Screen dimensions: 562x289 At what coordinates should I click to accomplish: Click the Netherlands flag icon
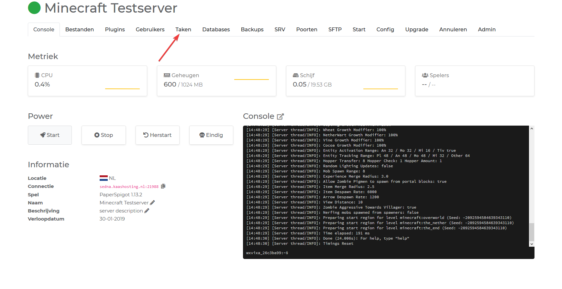pyautogui.click(x=104, y=178)
